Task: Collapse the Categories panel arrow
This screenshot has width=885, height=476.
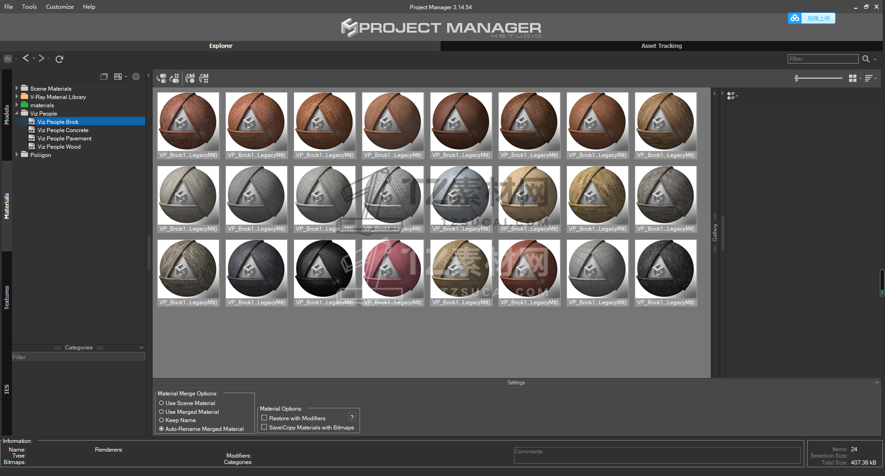Action: pos(142,348)
